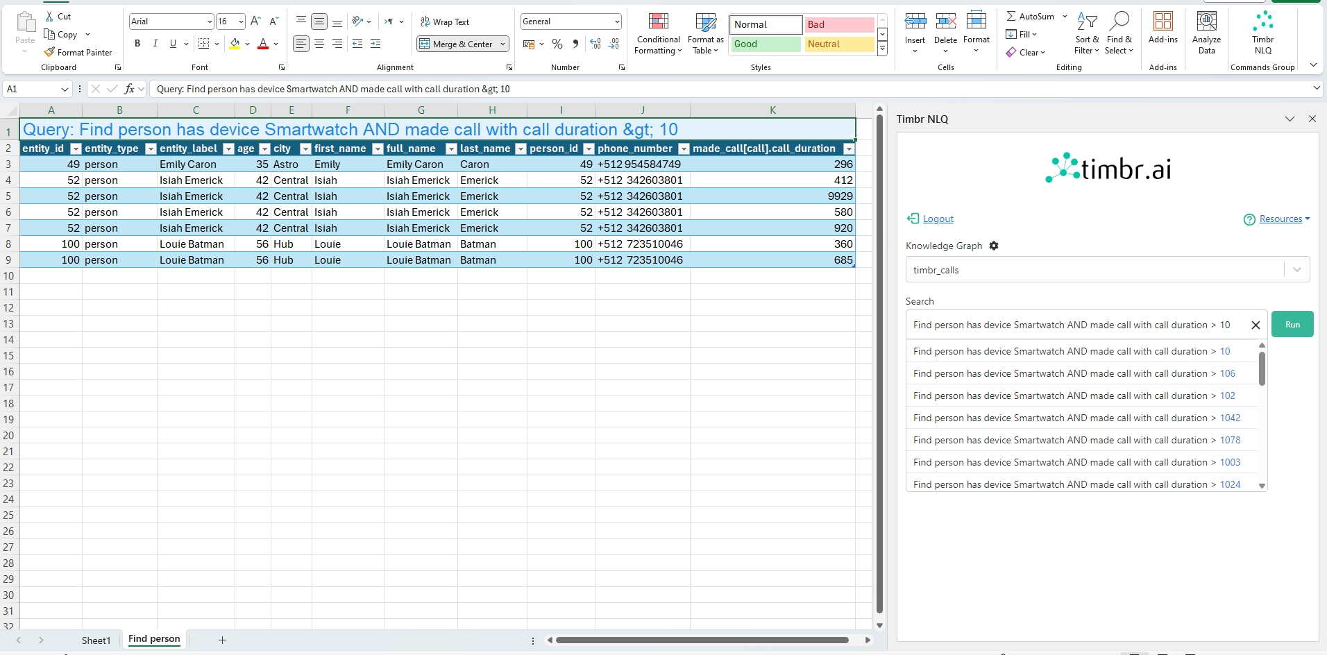Switch to the Sheet1 tab
1327x655 pixels.
pos(96,640)
